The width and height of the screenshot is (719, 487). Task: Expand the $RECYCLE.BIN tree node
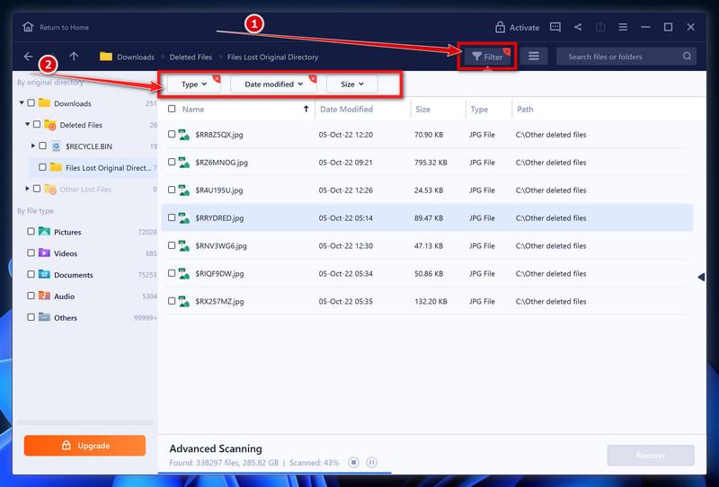(x=33, y=146)
